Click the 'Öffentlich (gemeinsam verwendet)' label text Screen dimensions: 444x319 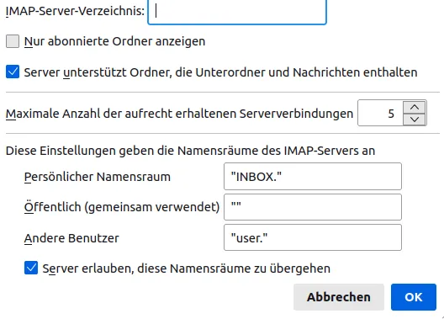coord(122,207)
